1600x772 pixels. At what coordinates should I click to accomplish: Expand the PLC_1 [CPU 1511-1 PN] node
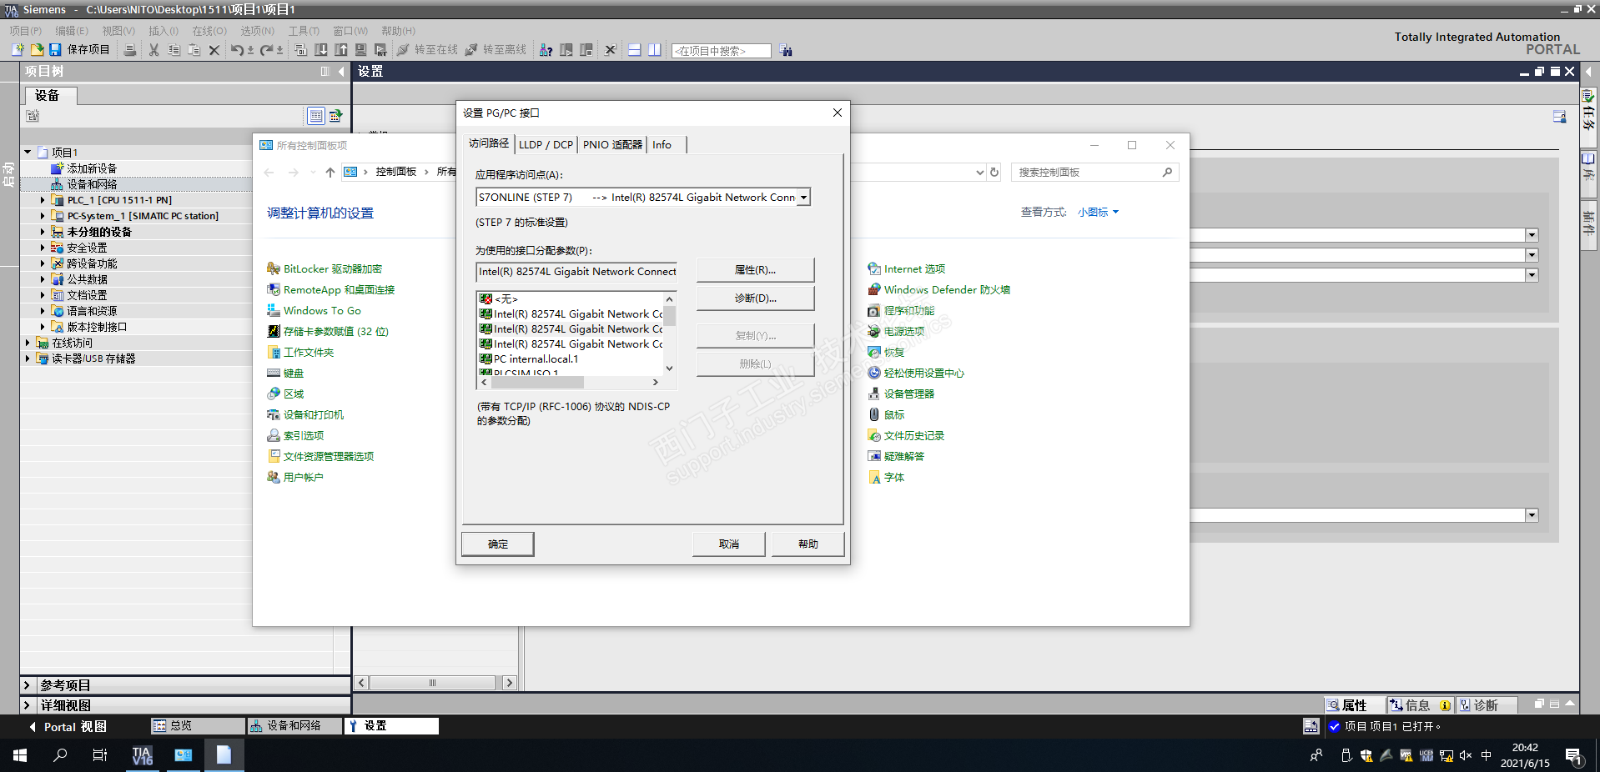pos(43,200)
